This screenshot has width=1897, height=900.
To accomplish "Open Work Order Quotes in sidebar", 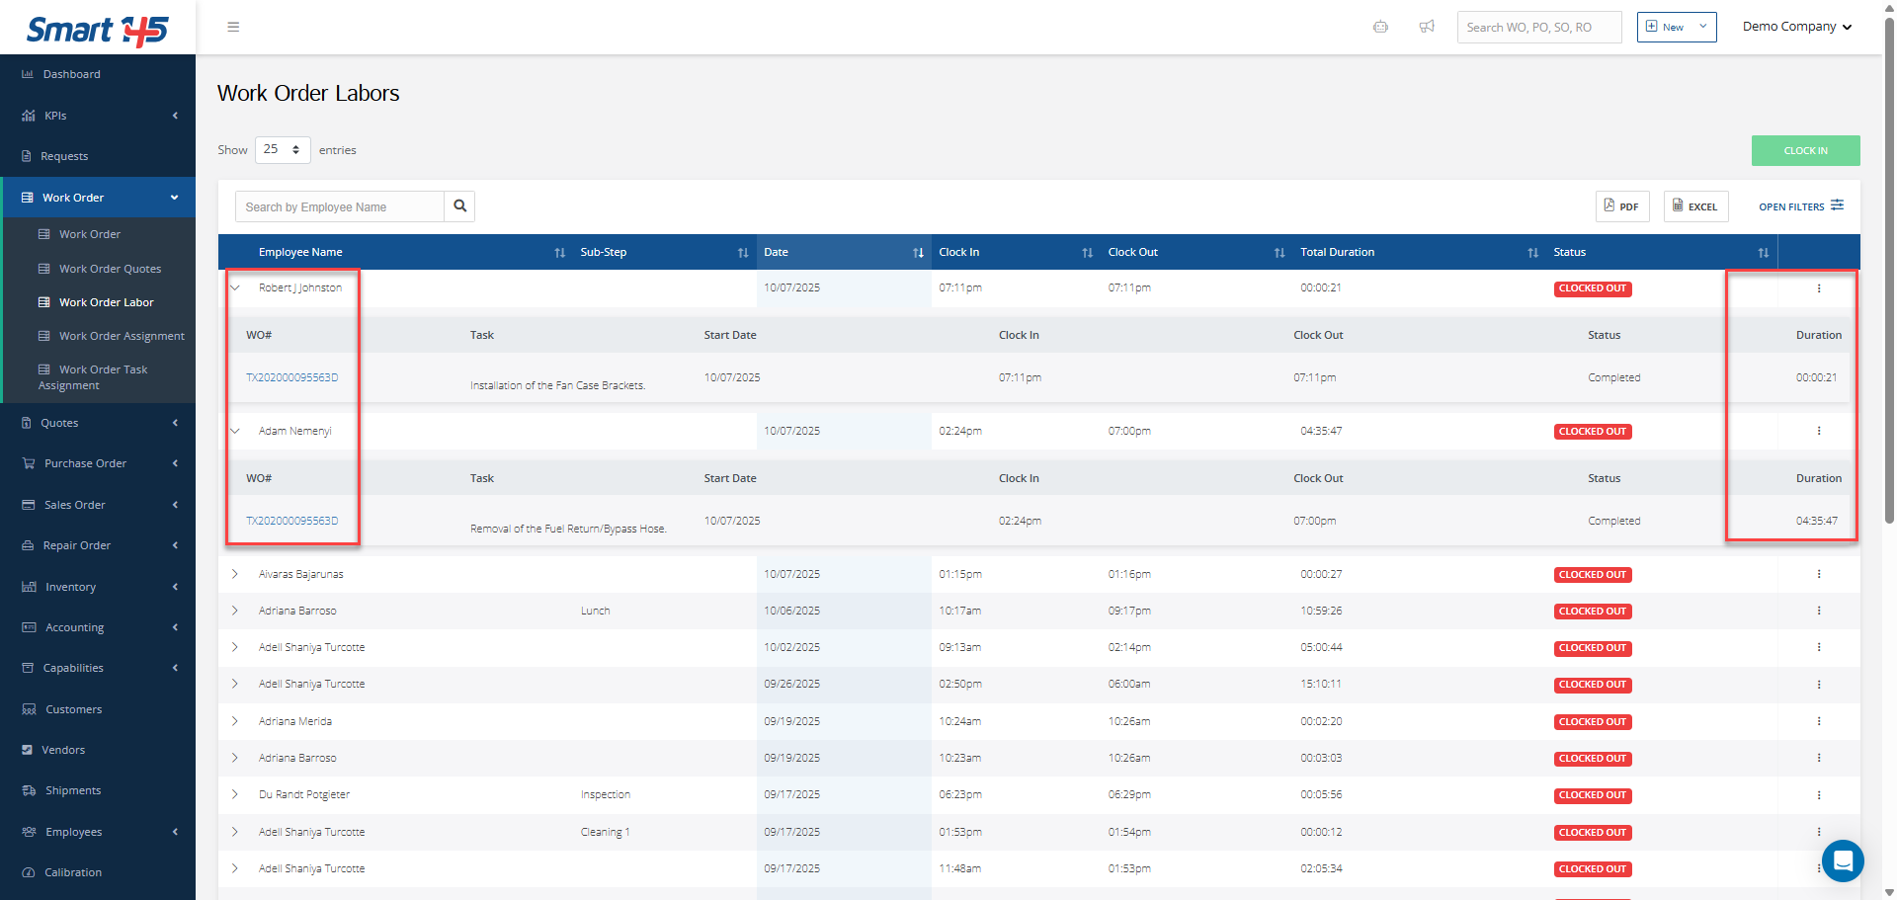I will [110, 269].
